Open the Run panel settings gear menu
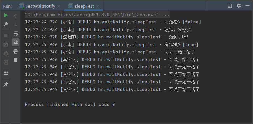 click(239, 6)
